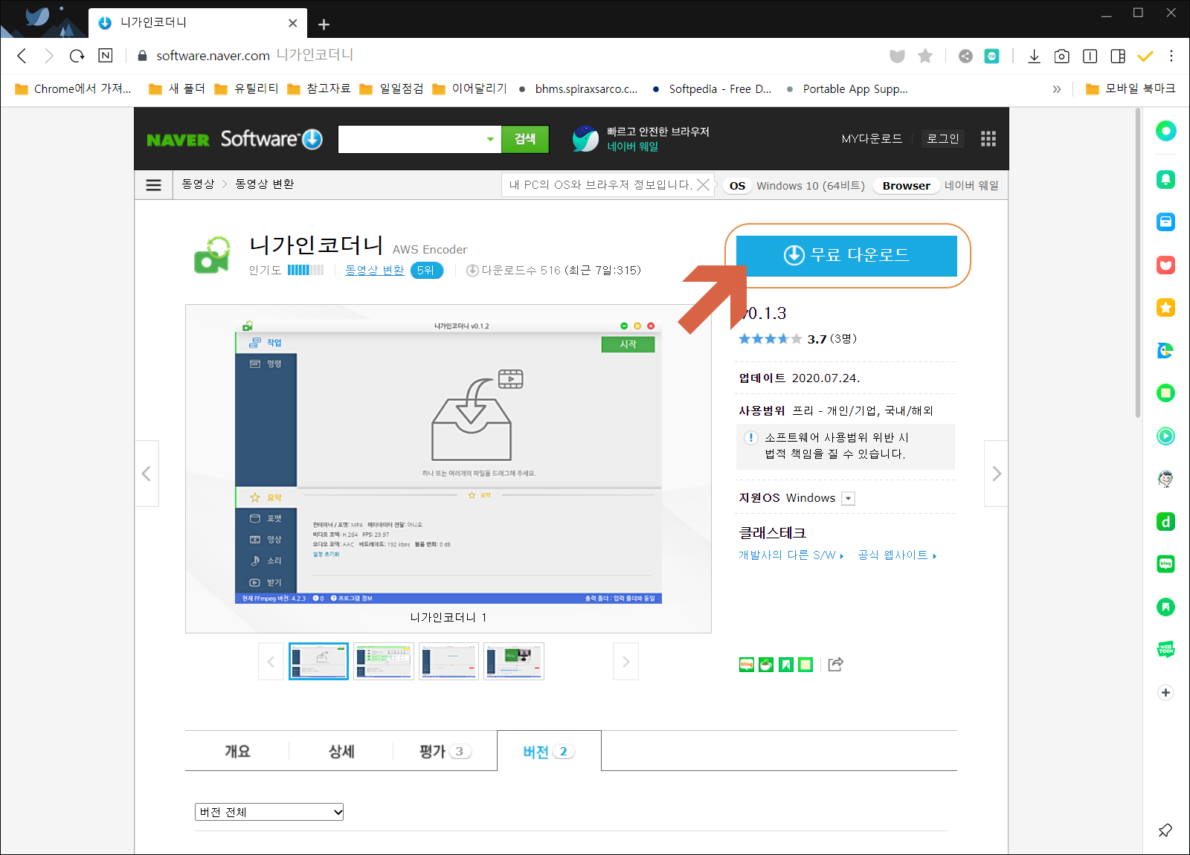Screen dimensions: 1190x855
Task: Click the sidebar notification bell icon
Action: tap(1165, 179)
